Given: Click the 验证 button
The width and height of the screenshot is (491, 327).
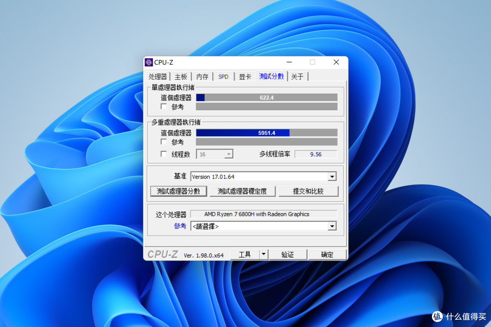Looking at the screenshot, I should coord(288,254).
